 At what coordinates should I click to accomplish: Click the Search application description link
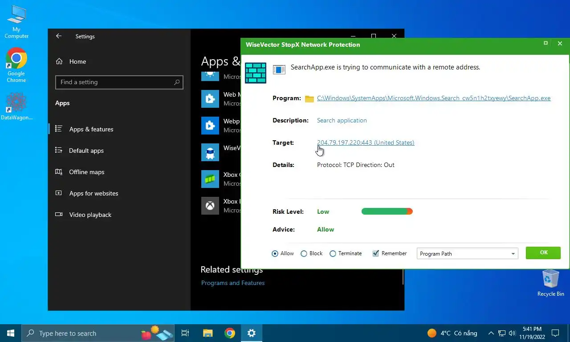tap(342, 120)
